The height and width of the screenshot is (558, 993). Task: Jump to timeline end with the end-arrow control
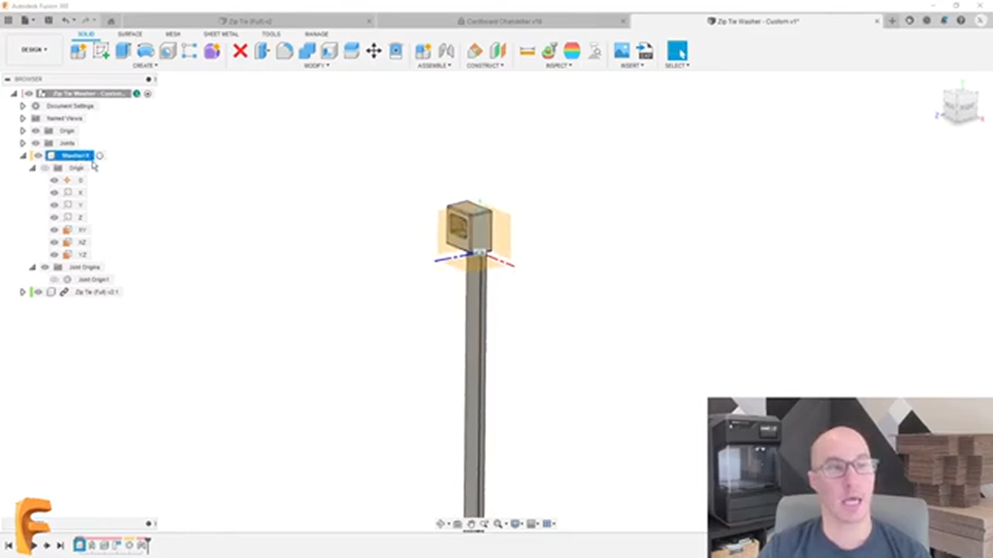coord(59,544)
